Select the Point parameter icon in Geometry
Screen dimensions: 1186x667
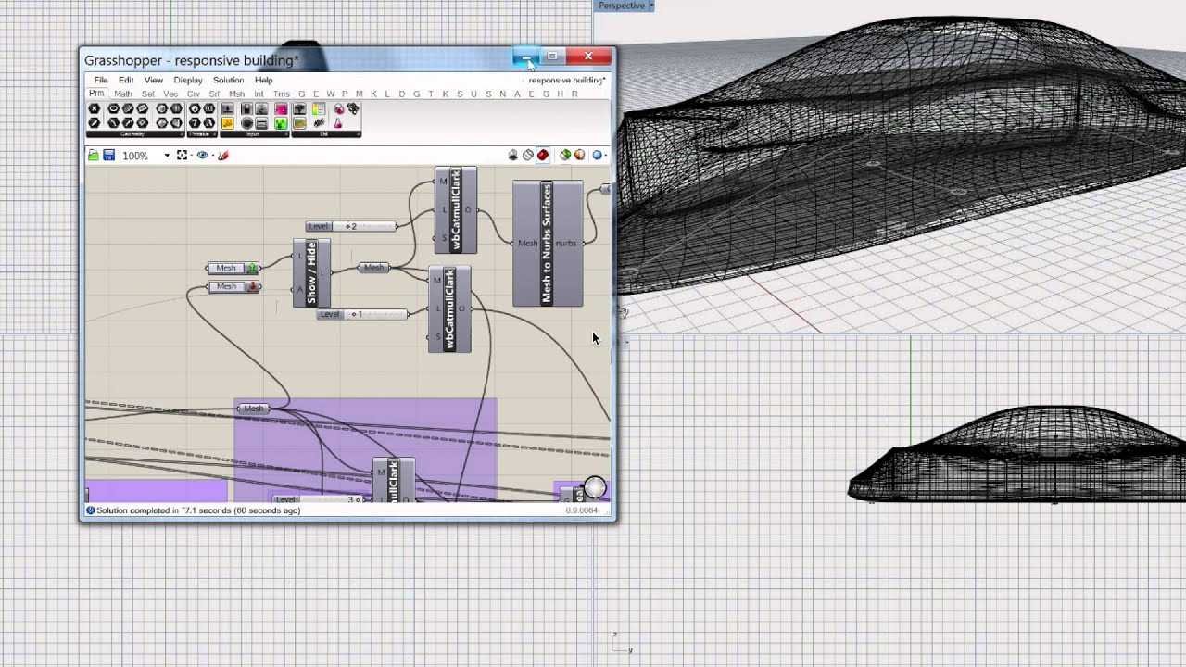[95, 108]
